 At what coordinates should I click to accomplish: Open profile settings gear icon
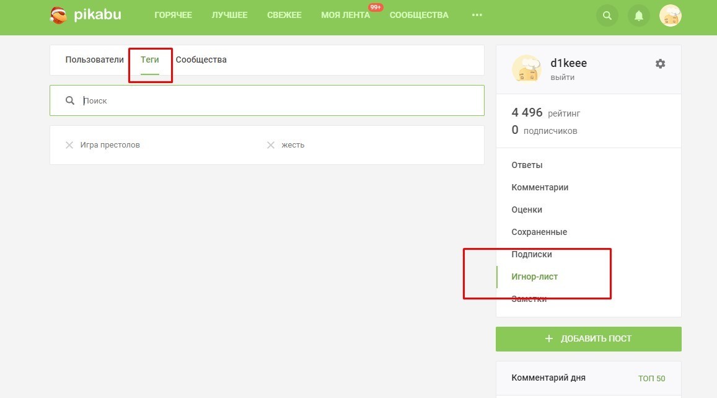click(x=660, y=64)
